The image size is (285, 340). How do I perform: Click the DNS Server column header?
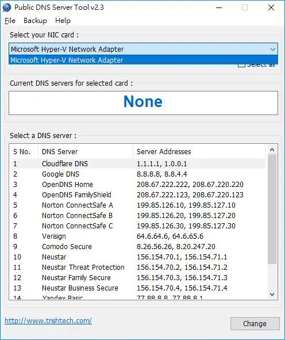[x=86, y=151]
